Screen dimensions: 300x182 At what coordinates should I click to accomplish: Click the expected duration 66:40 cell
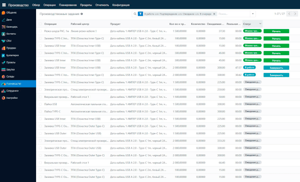(x=222, y=163)
